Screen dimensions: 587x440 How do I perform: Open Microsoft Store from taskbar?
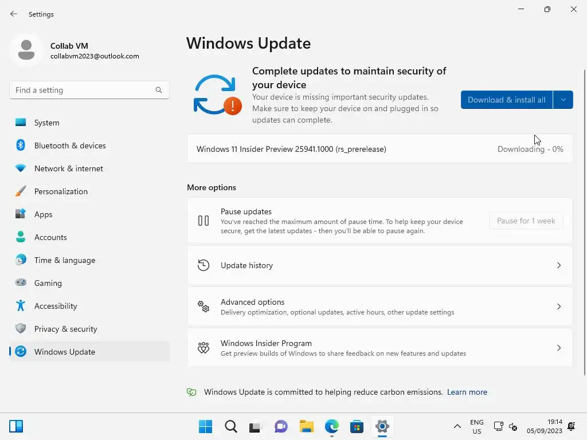(x=357, y=426)
